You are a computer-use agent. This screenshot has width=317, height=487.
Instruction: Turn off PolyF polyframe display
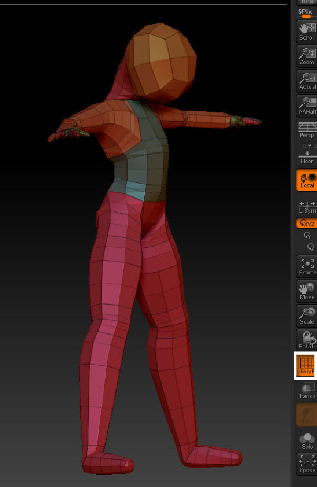306,365
